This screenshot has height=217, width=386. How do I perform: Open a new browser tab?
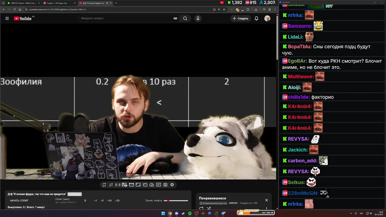(x=116, y=3)
